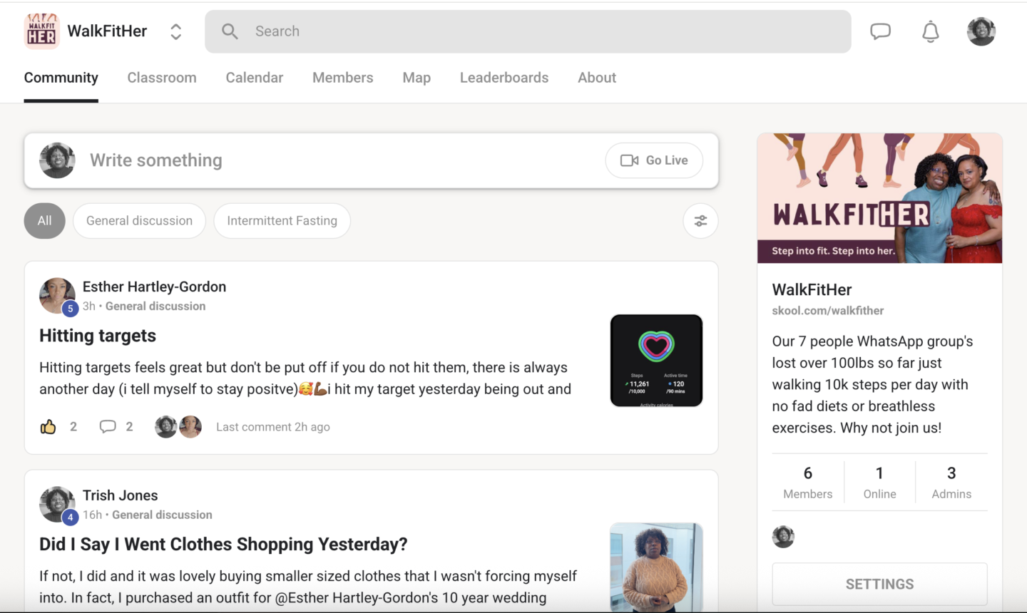
Task: View the 3 Admins stat
Action: pyautogui.click(x=951, y=483)
